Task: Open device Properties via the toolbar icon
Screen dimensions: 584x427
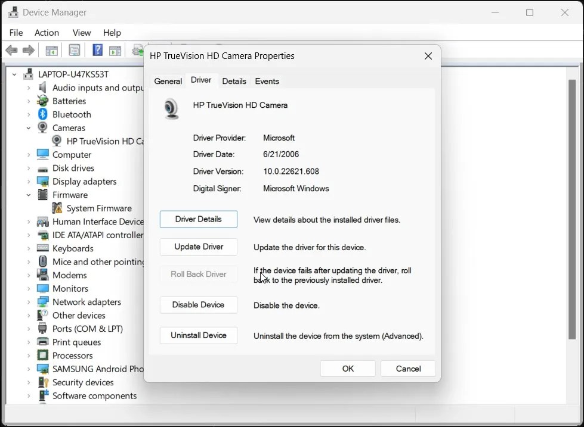Action: pos(74,51)
